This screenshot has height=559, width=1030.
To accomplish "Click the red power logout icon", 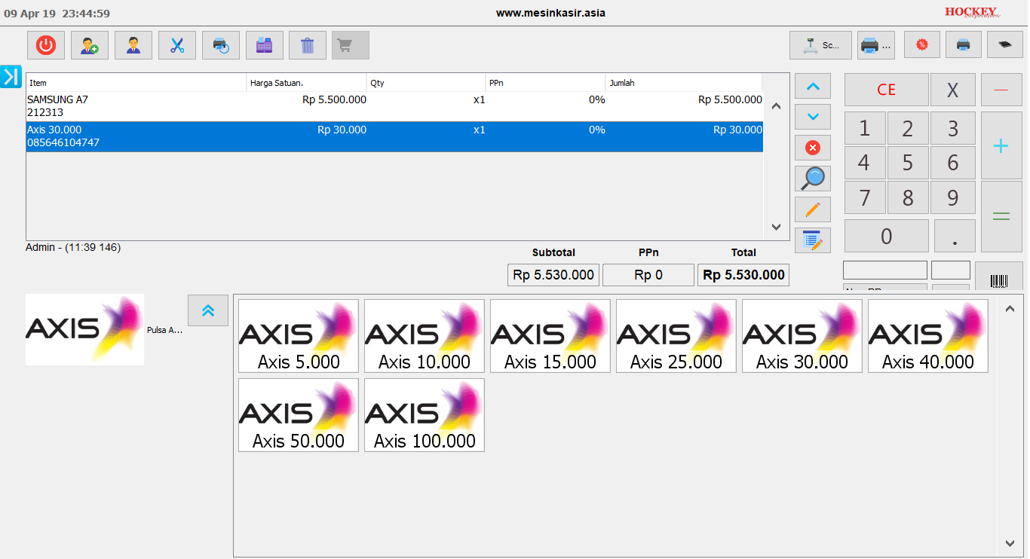I will 46,45.
